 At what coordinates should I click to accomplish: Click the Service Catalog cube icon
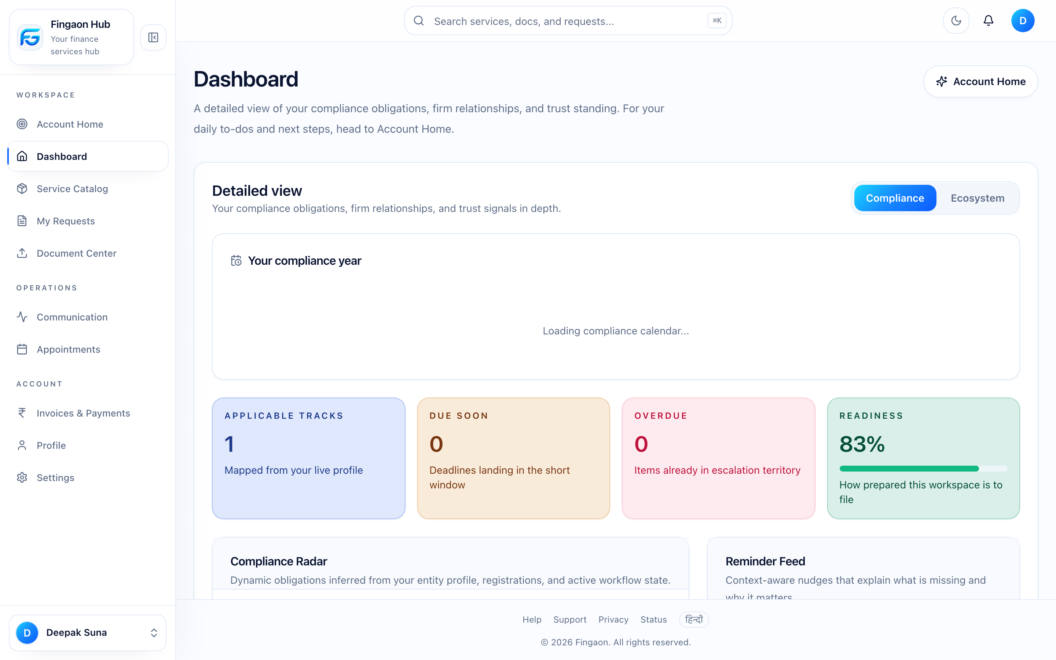22,188
